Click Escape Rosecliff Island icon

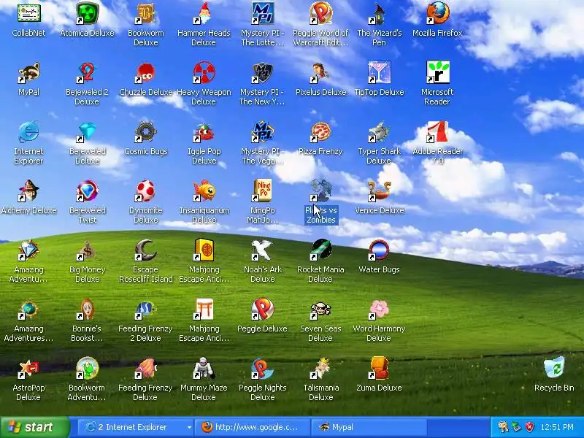click(x=145, y=250)
